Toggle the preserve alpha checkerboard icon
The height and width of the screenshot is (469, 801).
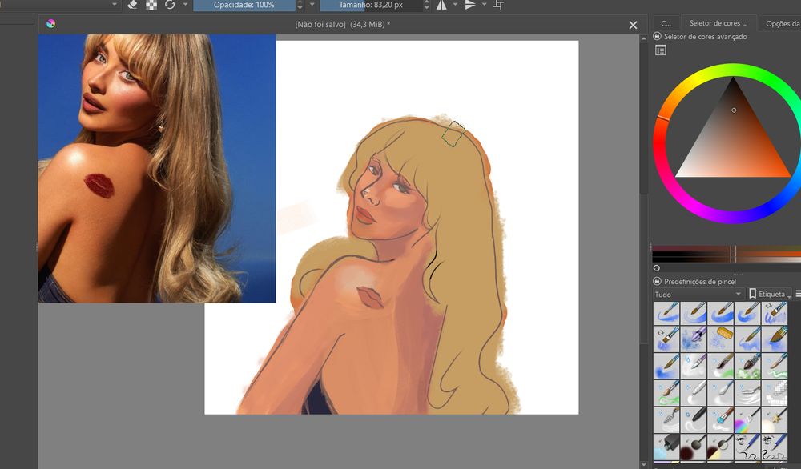tap(151, 5)
